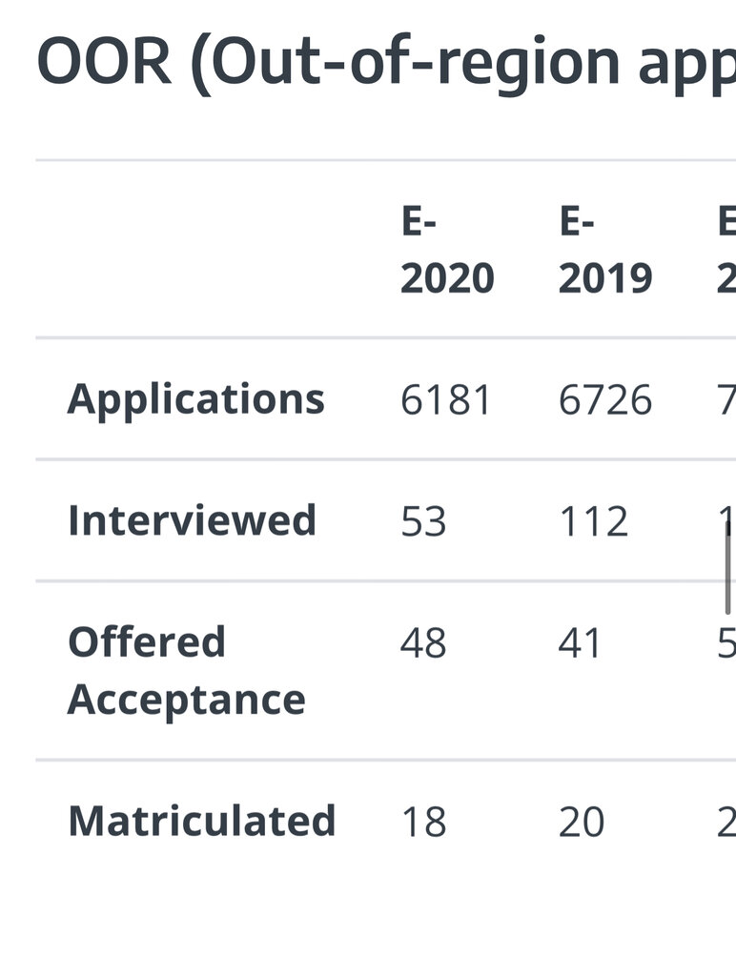Click the cut-off Offered Acceptance cell in third column
Screen dimensions: 736x976
pos(726,644)
